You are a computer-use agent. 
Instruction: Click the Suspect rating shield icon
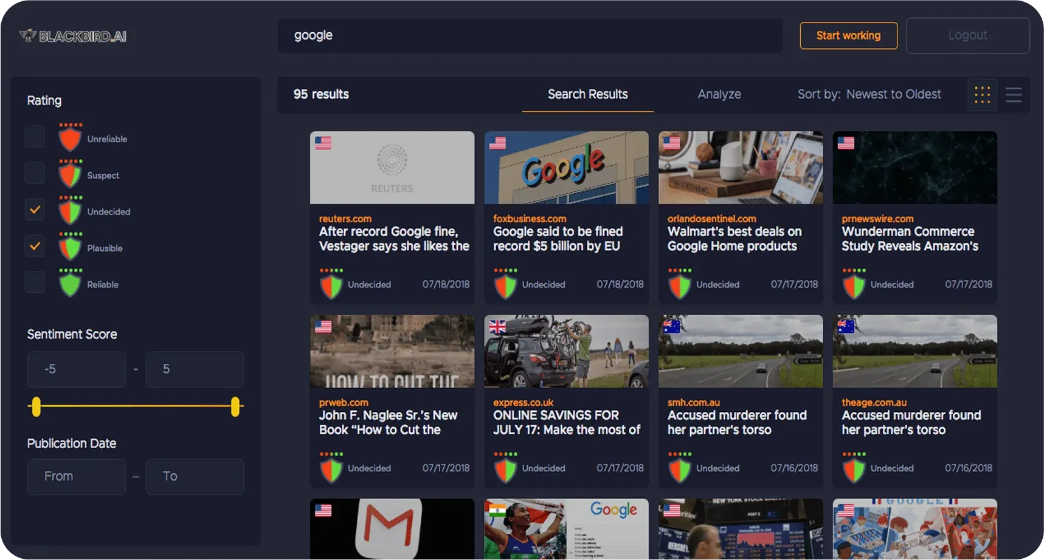click(70, 174)
